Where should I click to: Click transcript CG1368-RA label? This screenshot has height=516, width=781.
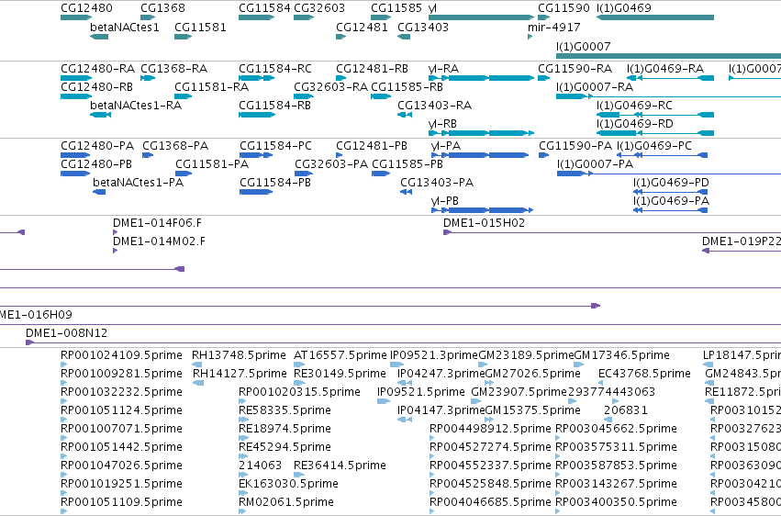tap(173, 69)
